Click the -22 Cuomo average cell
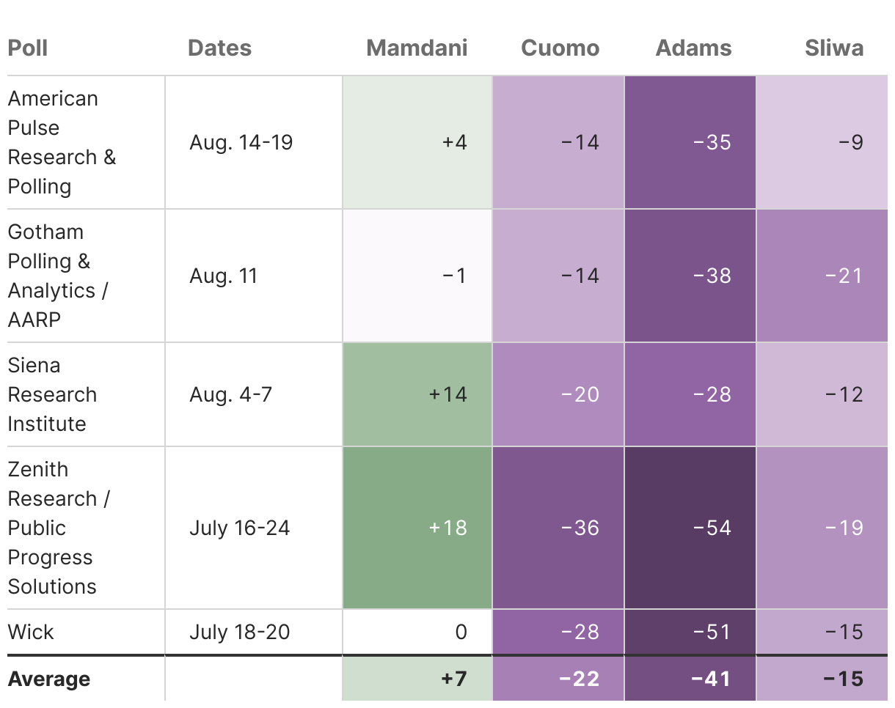The width and height of the screenshot is (895, 708). pos(558,679)
